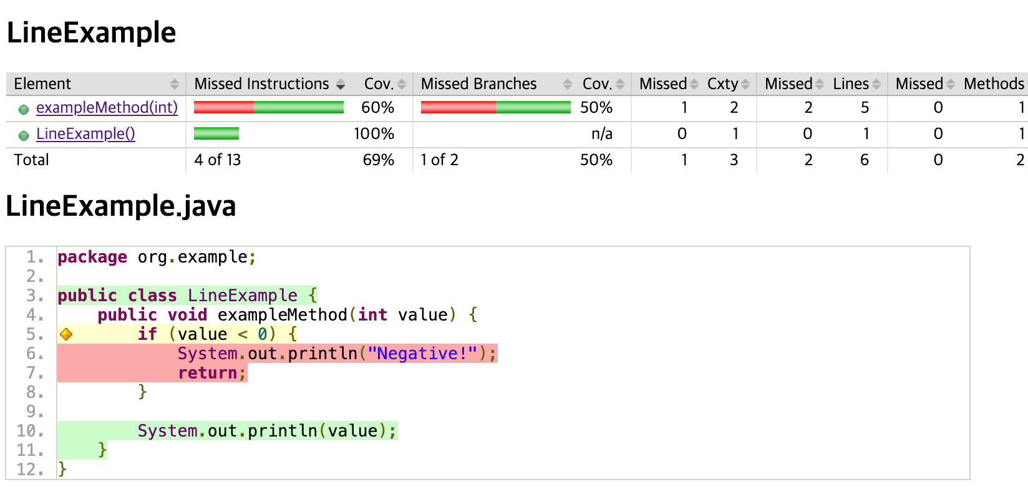Sort by the Element column header
1028x492 pixels.
coord(96,84)
